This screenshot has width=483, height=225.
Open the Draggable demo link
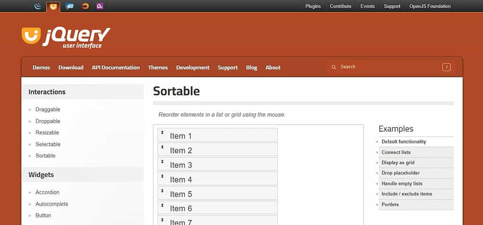48,109
